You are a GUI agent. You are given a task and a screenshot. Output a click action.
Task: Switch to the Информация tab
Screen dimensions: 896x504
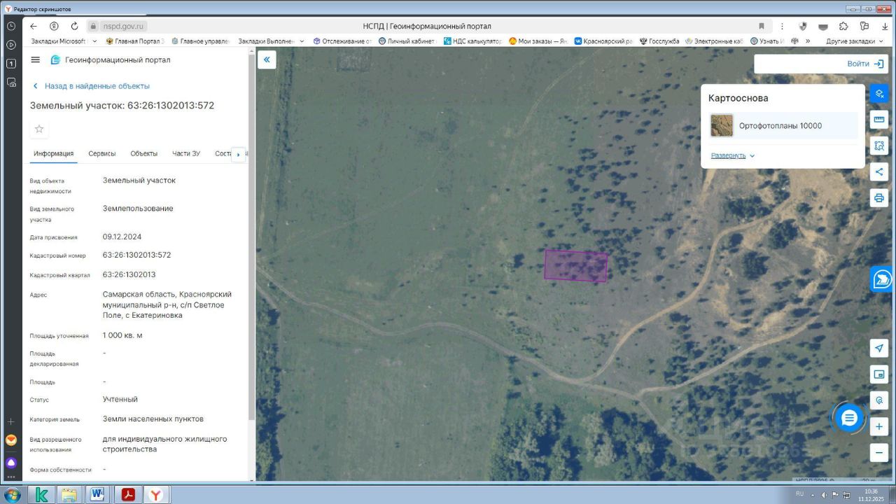coord(53,154)
